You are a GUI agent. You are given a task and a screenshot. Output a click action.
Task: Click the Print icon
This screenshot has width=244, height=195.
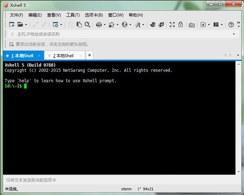99,24
